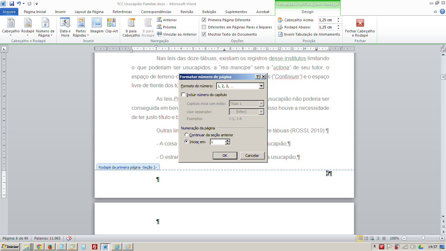
Task: Click the Iniciar em number field
Action: [x=218, y=142]
